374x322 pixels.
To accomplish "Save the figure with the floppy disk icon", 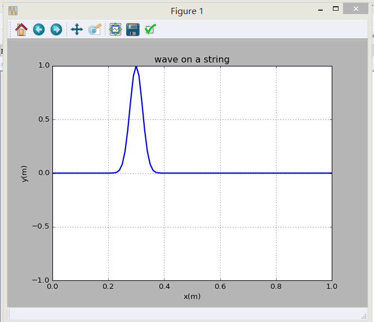I will tap(133, 30).
